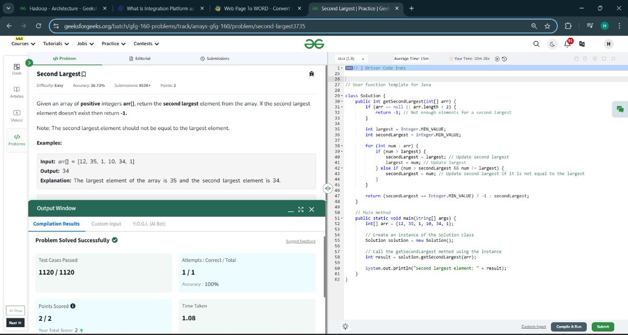Click the Submit button
The image size is (628, 335).
coord(603,327)
